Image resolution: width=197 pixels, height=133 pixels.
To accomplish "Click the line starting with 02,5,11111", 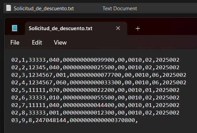I will coord(95,90).
